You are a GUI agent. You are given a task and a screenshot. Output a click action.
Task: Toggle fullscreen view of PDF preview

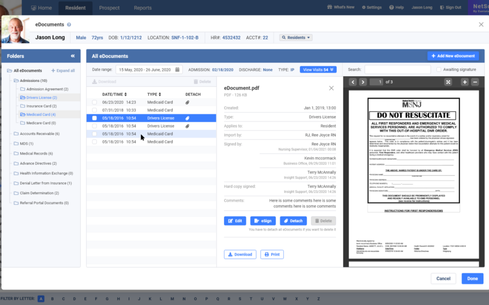(448, 82)
